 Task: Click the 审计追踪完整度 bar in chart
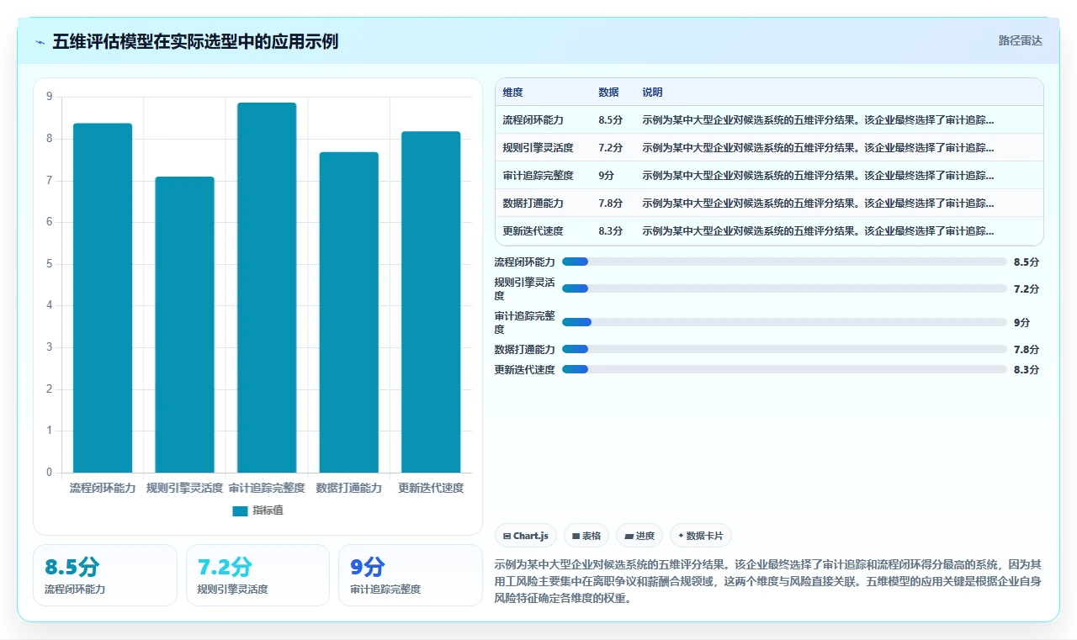(x=267, y=288)
